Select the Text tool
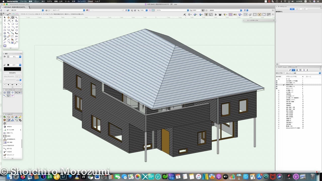Viewport: 322px width, 181px height. point(5,21)
